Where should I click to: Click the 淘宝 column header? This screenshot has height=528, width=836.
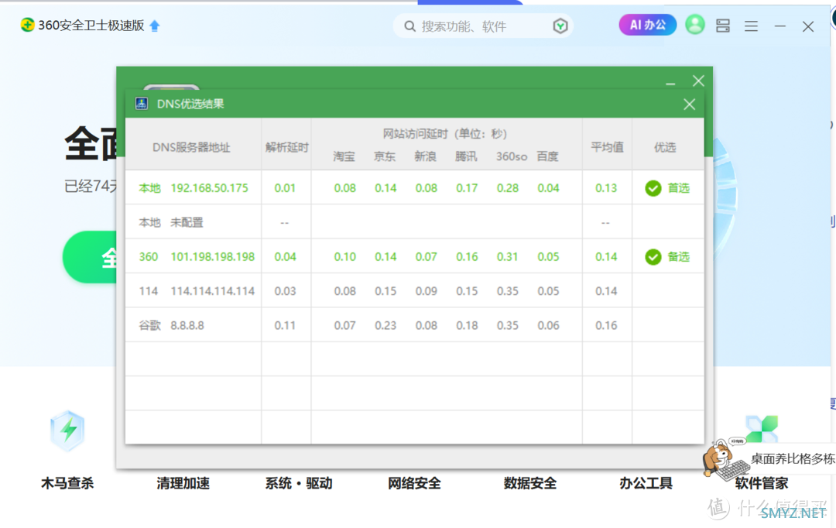point(344,156)
